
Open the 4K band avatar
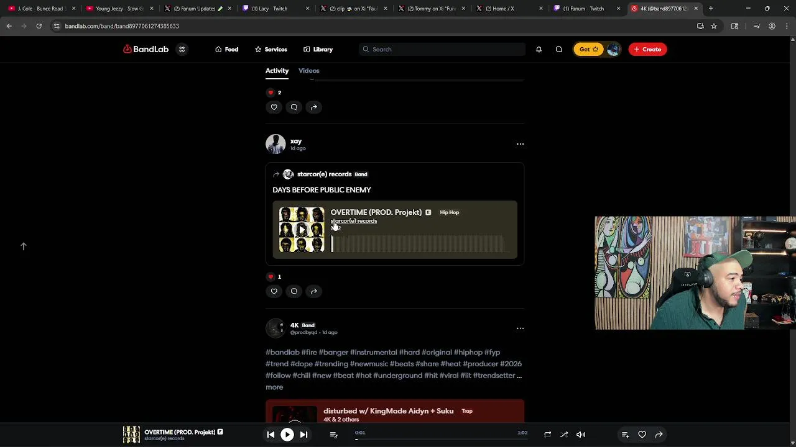(x=275, y=328)
